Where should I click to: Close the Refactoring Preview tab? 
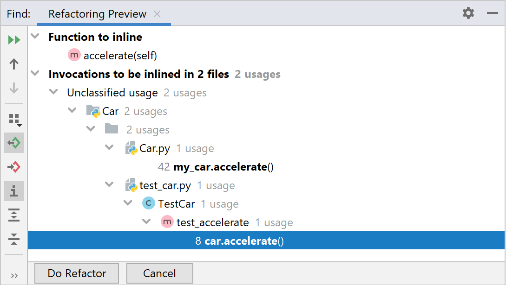point(157,14)
